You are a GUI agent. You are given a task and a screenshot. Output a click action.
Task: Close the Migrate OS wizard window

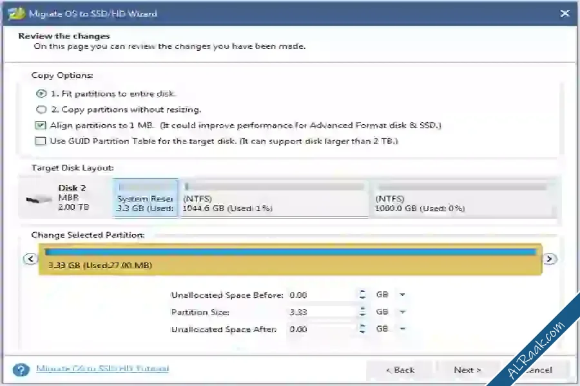tap(565, 14)
